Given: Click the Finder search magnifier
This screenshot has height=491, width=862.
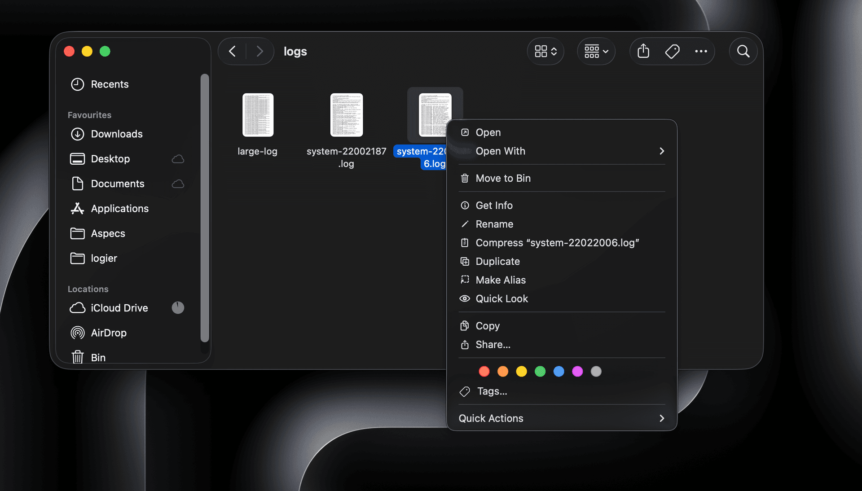Looking at the screenshot, I should pos(743,52).
